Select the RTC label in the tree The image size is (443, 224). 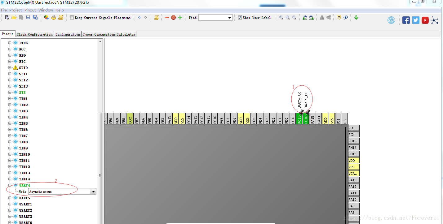coord(22,62)
